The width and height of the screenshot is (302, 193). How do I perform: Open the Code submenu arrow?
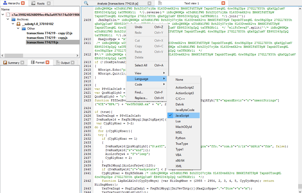(x=164, y=85)
